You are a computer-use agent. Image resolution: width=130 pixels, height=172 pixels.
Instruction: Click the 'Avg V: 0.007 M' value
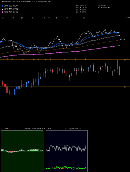click(103, 5)
